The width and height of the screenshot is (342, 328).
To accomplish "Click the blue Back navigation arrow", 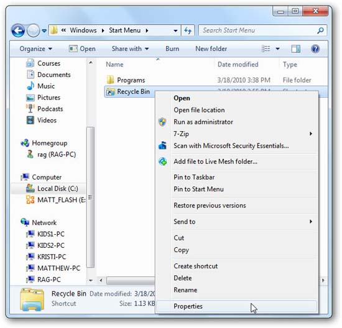I will click(18, 30).
